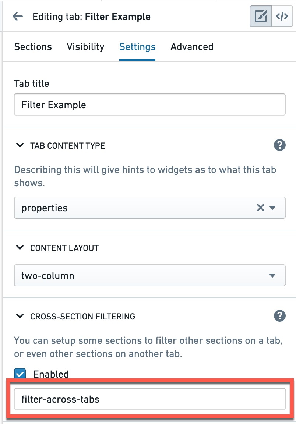Click the Tab Content Type header text

coord(68,146)
